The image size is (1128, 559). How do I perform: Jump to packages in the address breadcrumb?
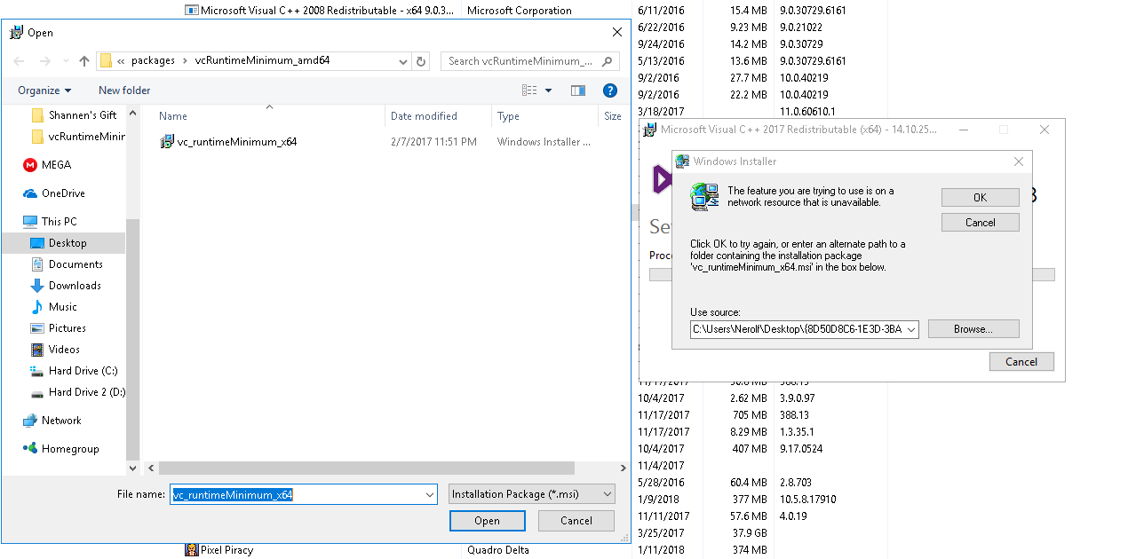click(153, 61)
